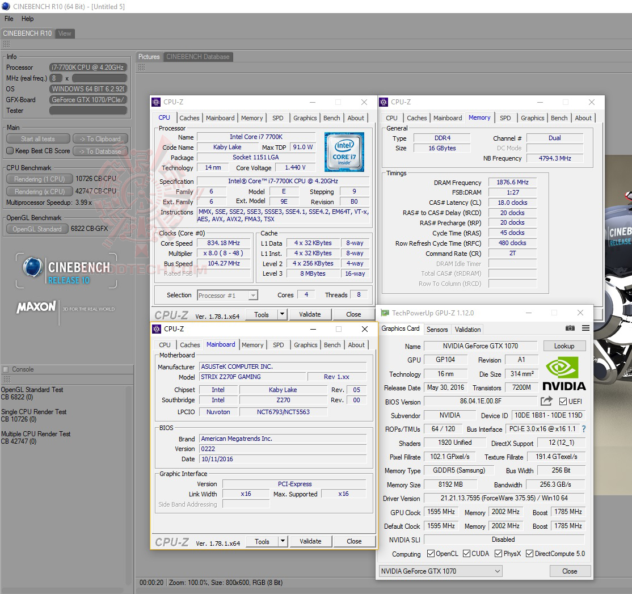Toggle the UEFI checkbox in GPU-Z

pos(562,402)
